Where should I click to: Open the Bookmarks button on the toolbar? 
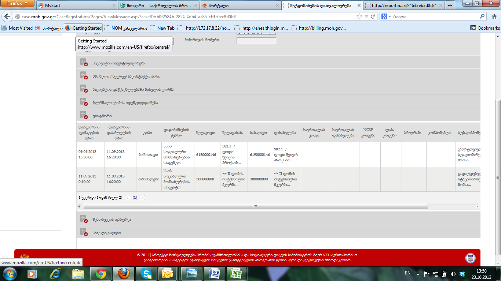[x=485, y=28]
